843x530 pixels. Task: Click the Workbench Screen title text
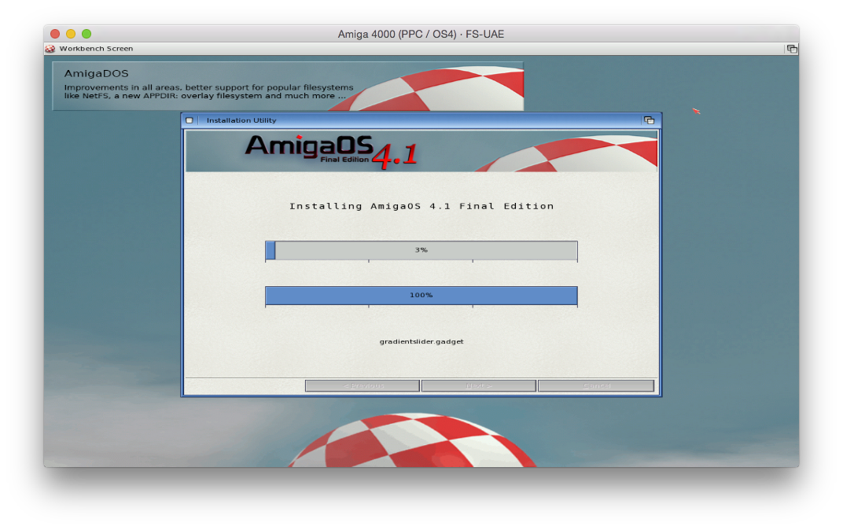point(96,49)
